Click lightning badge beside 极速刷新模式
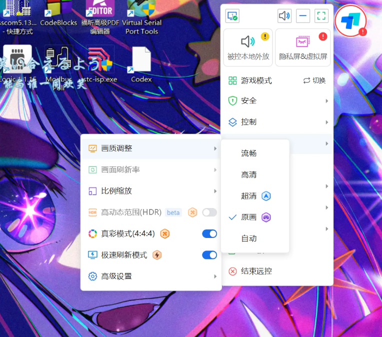This screenshot has height=337, width=382. point(157,255)
